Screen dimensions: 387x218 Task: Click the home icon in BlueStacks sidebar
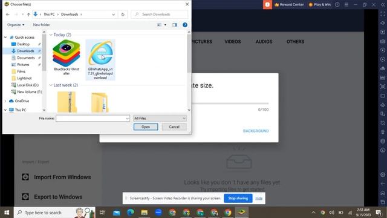(383, 193)
